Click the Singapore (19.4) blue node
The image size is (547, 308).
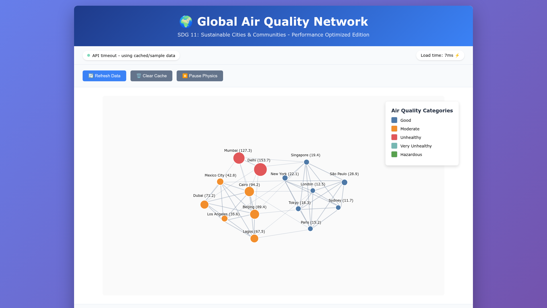307,162
